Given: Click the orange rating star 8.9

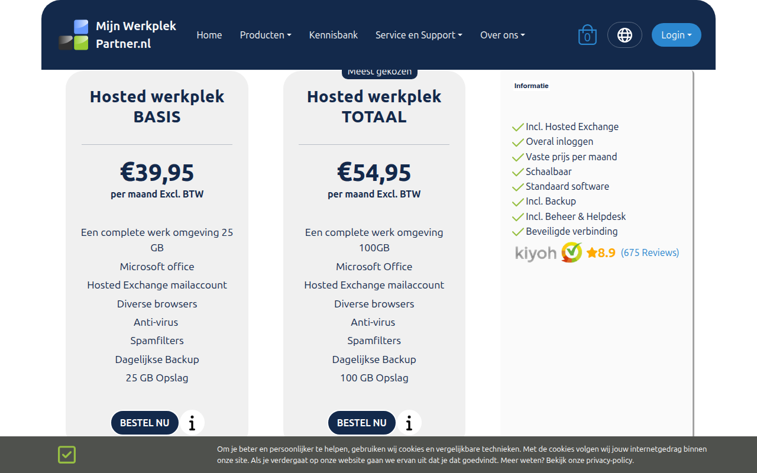Looking at the screenshot, I should 601,252.
